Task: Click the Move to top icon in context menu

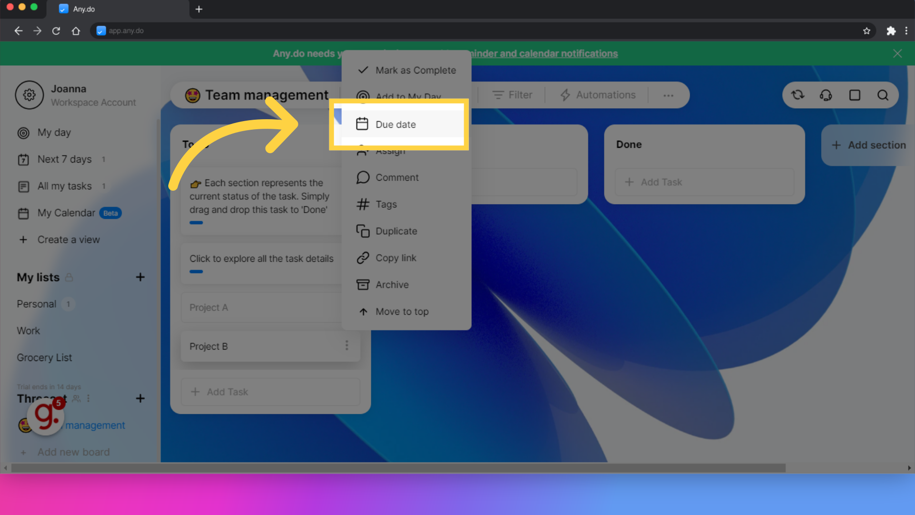Action: click(x=363, y=310)
